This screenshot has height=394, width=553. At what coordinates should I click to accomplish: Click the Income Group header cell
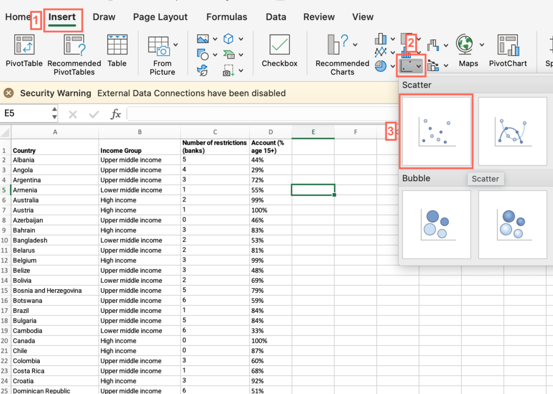click(x=140, y=147)
